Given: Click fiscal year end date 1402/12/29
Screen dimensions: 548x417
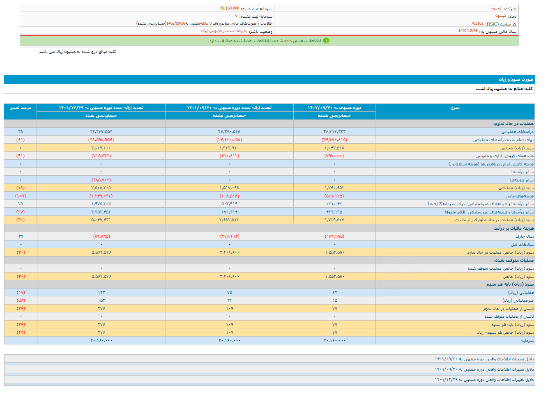Looking at the screenshot, I should click(468, 31).
